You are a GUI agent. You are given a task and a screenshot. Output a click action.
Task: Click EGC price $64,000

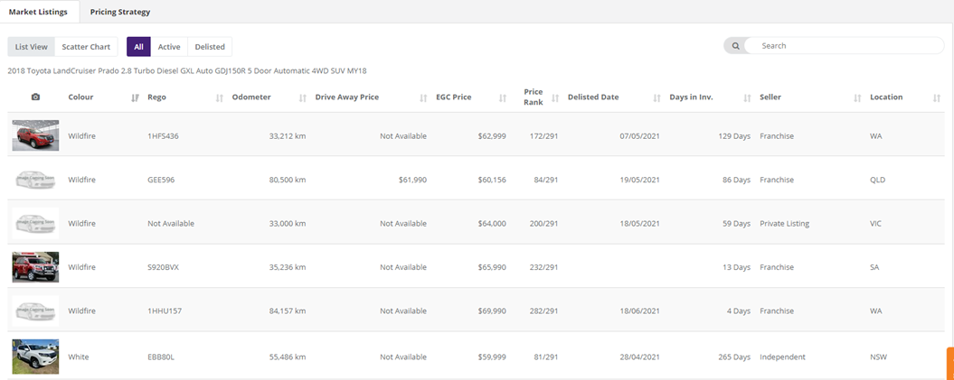pos(492,224)
